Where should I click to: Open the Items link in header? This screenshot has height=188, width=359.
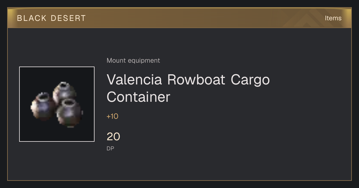pos(333,18)
